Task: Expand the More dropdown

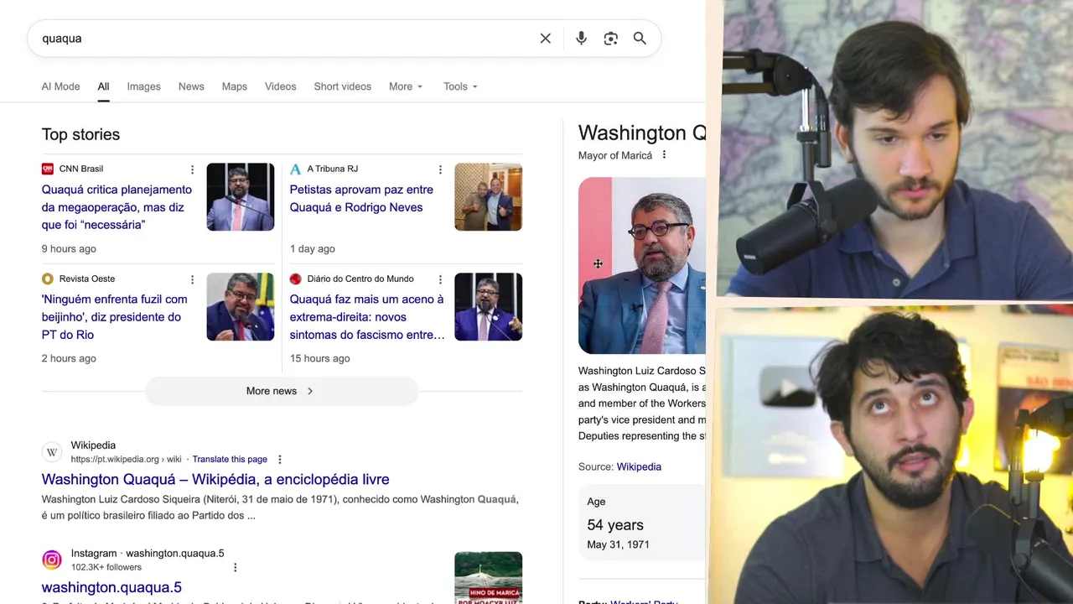Action: tap(406, 86)
